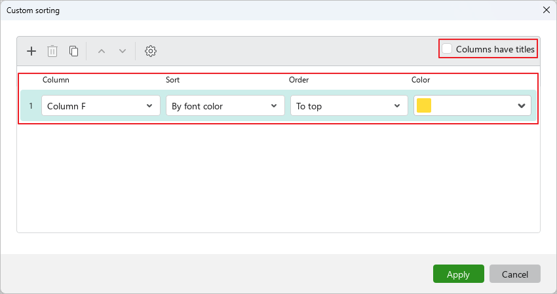Screen dimensions: 557x294
Task: Click the Color header label
Action: tap(421, 80)
